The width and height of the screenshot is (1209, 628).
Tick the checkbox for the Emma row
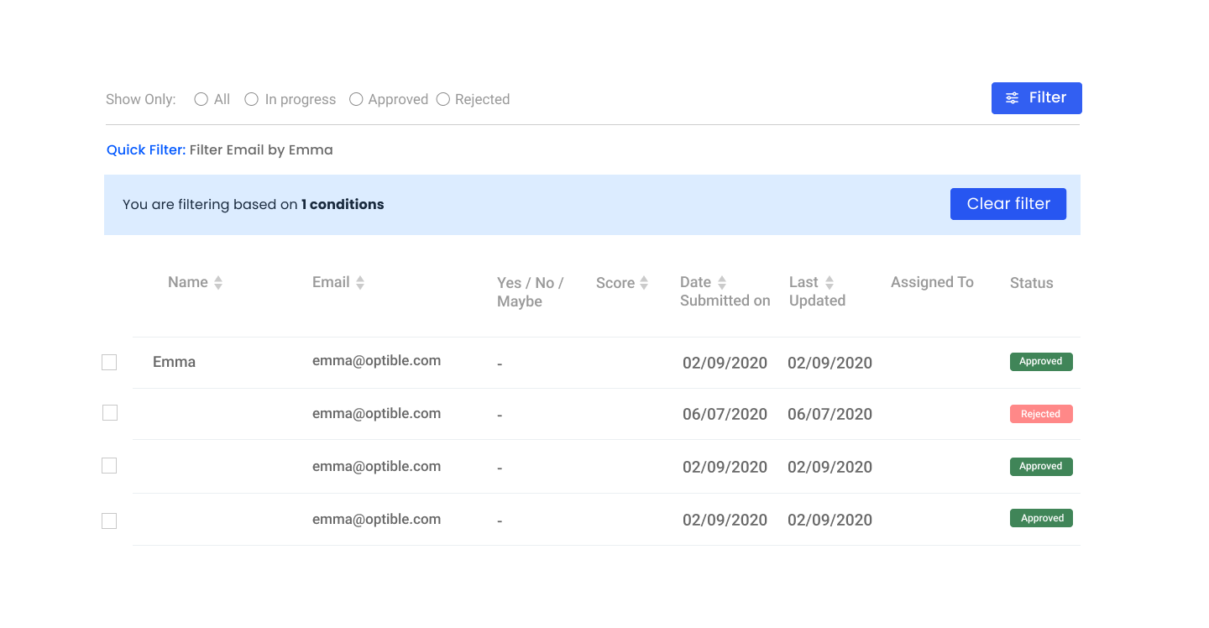[x=109, y=362]
